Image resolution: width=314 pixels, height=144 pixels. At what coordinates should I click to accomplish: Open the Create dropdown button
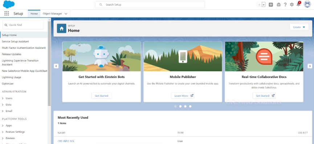tap(299, 27)
